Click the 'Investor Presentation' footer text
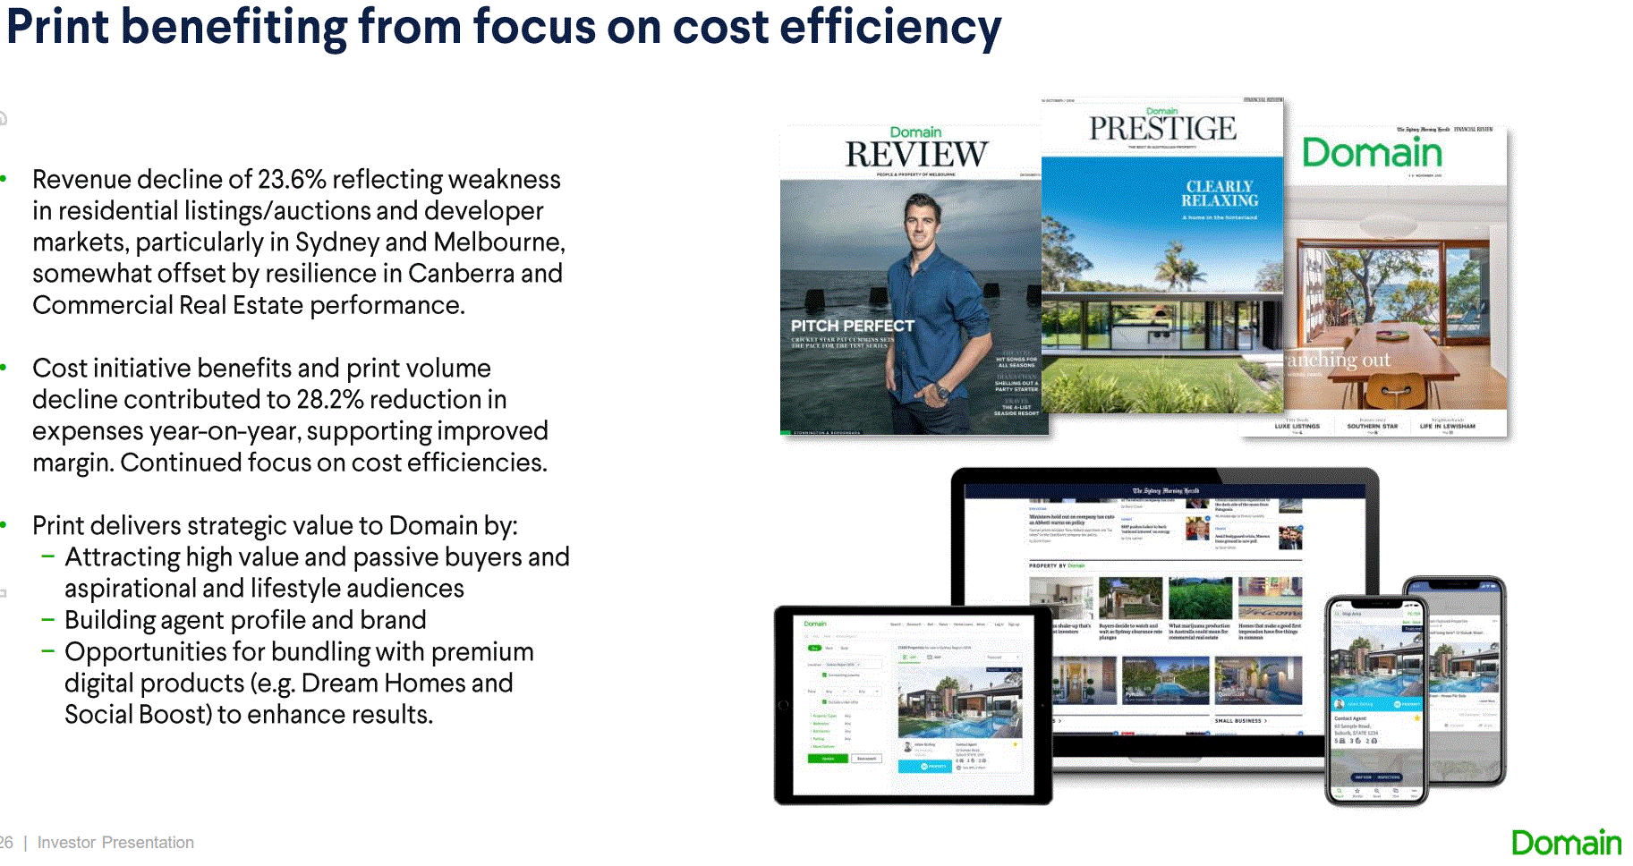Screen dimensions: 1633x866 click(115, 843)
